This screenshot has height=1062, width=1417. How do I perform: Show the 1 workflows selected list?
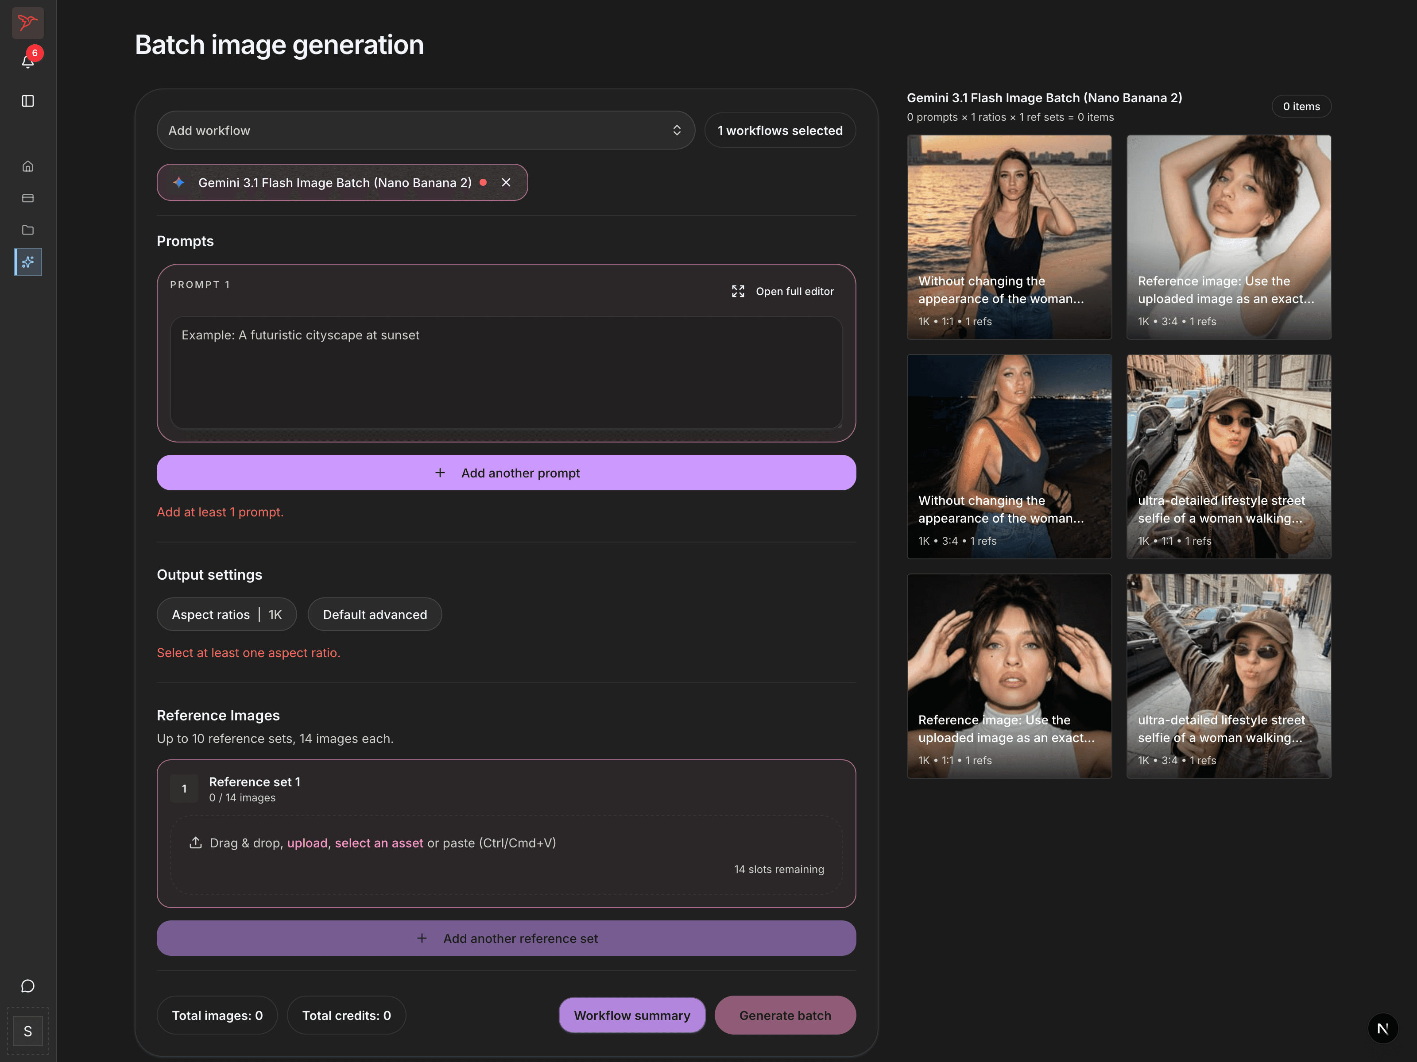[780, 130]
